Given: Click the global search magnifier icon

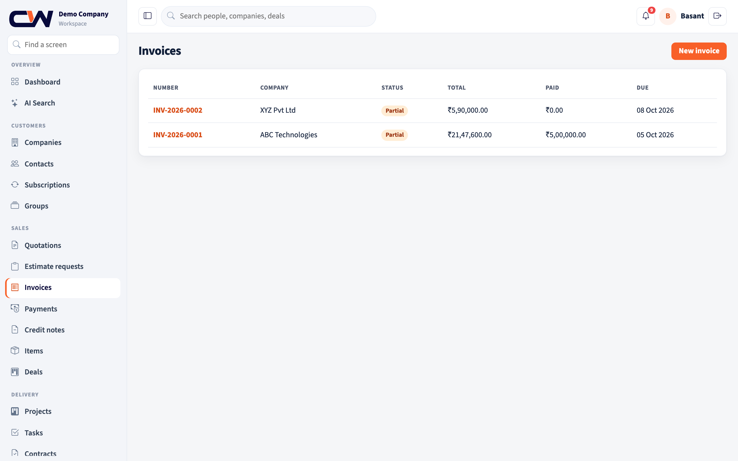Looking at the screenshot, I should click(x=171, y=16).
